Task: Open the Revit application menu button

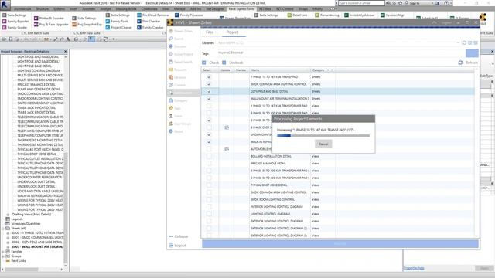Action: point(5,5)
